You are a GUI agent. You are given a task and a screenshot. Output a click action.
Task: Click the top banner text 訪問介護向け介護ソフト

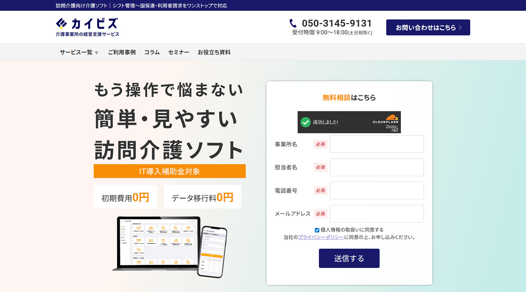coord(82,6)
